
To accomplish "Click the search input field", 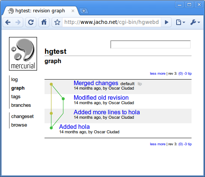I will pos(150,44).
